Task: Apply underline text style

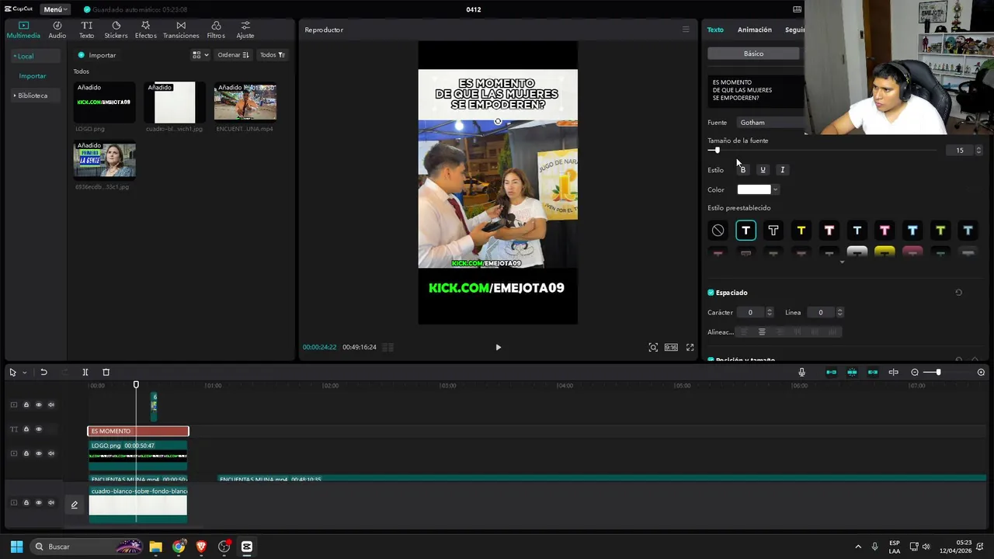Action: (763, 170)
